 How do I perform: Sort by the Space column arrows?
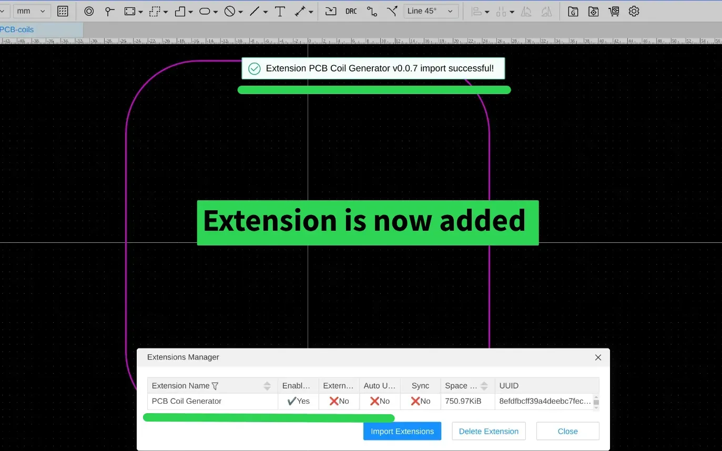[x=484, y=386]
